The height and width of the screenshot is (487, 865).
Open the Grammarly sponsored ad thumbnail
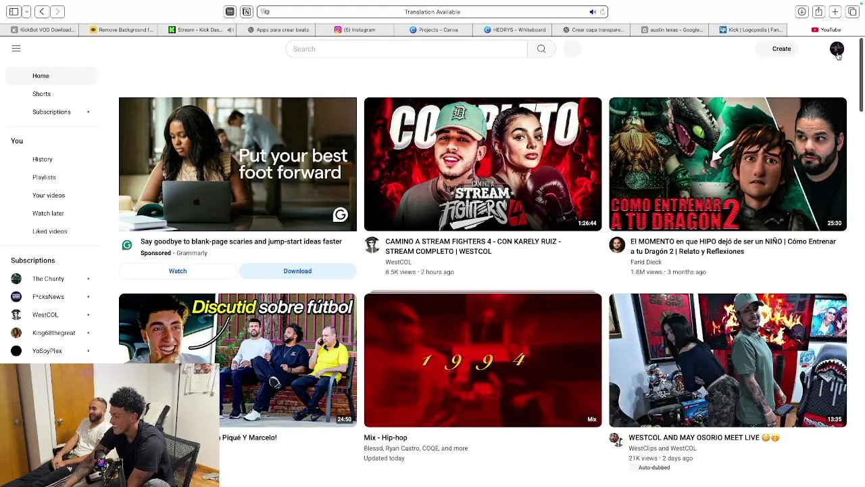[x=238, y=164]
